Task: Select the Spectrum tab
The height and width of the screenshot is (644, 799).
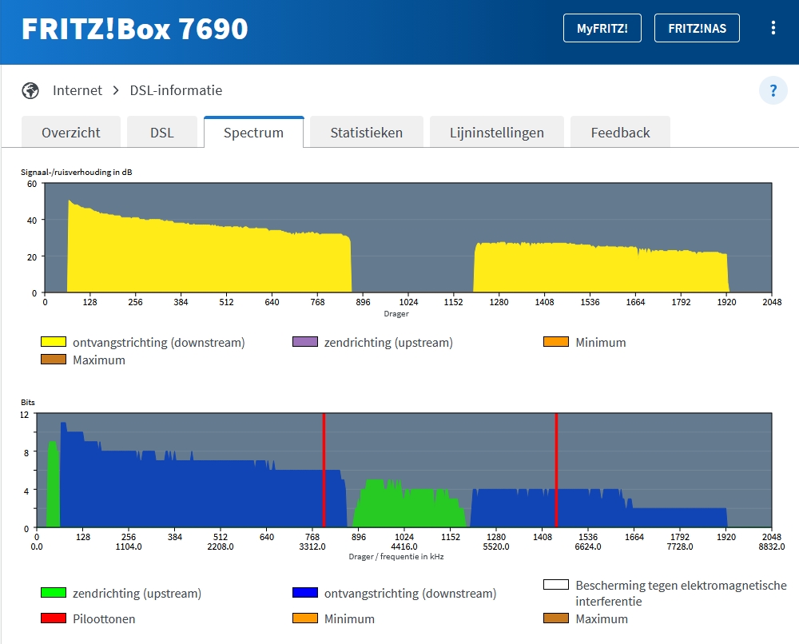Action: [253, 133]
